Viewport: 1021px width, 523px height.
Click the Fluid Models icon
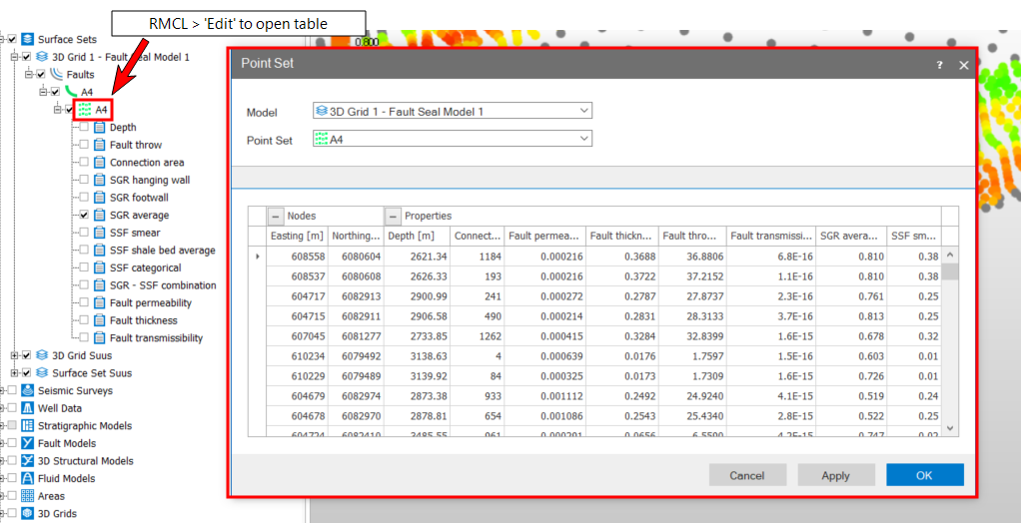(x=28, y=478)
